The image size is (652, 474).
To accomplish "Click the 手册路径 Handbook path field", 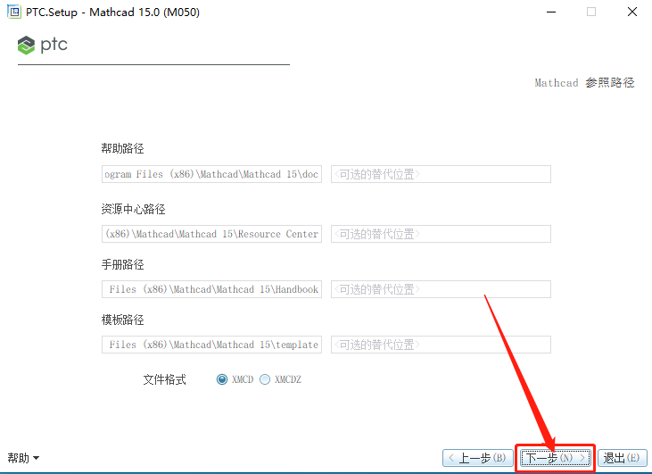I will (211, 289).
